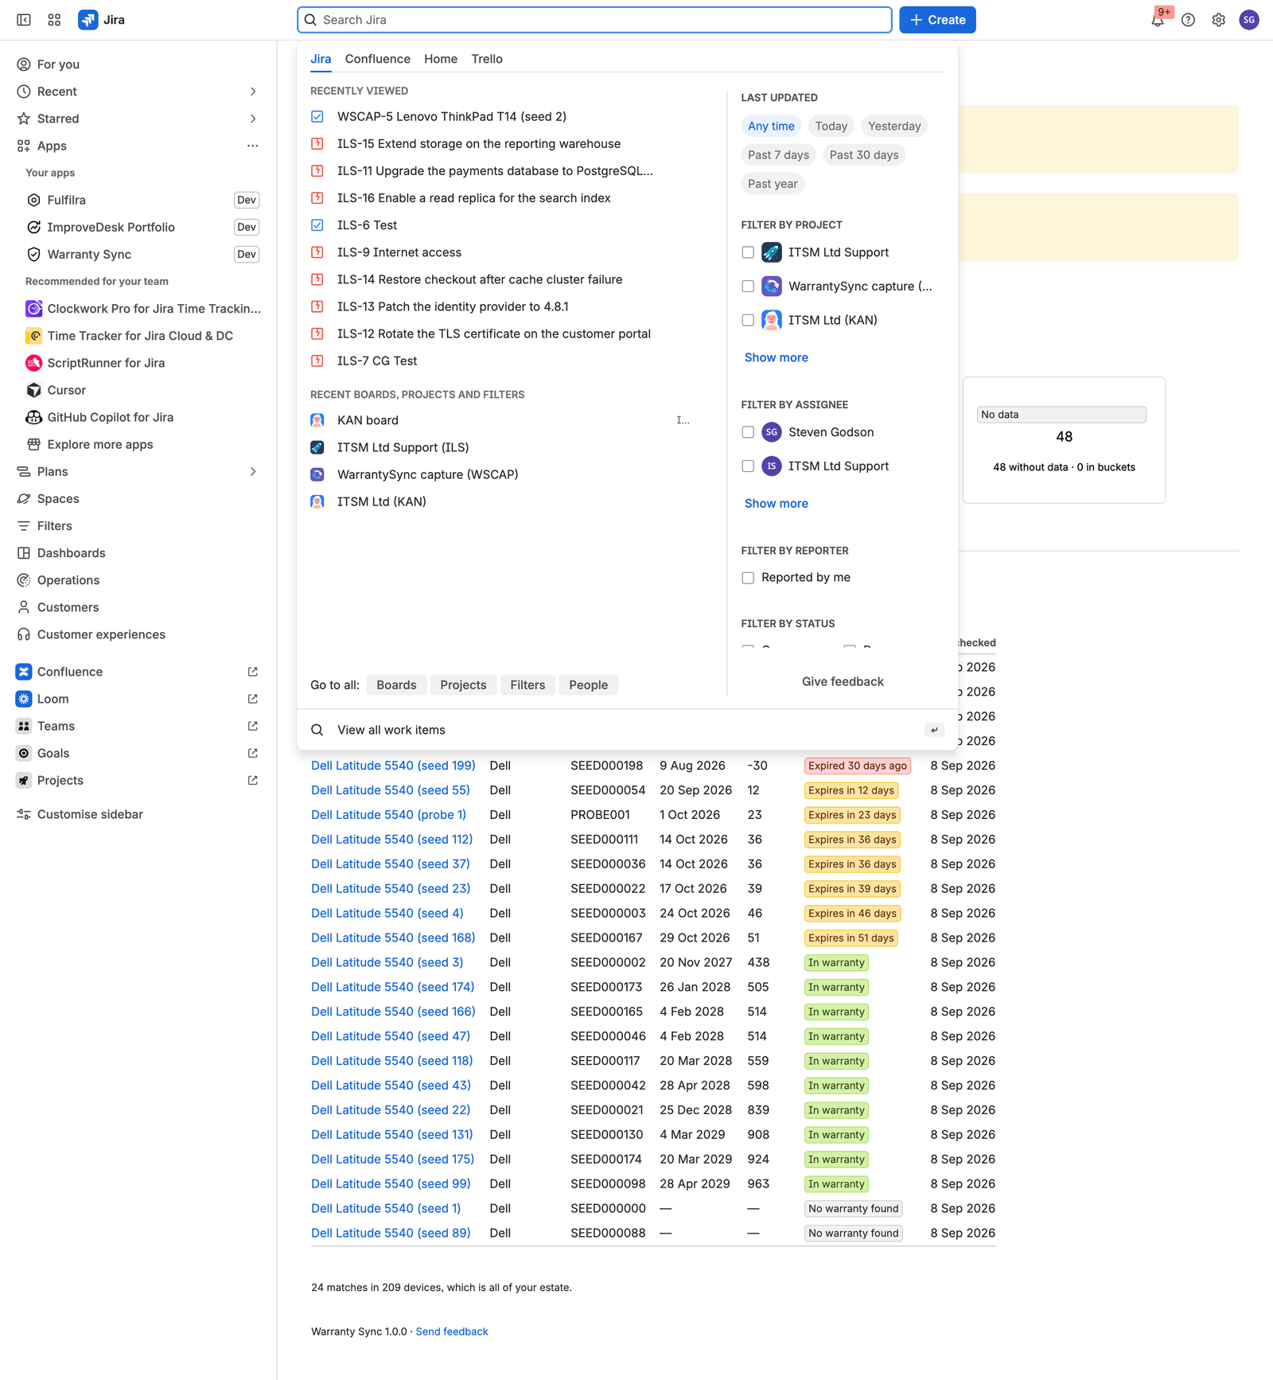Open the help question mark icon
Viewport: 1273px width, 1380px height.
pyautogui.click(x=1188, y=20)
